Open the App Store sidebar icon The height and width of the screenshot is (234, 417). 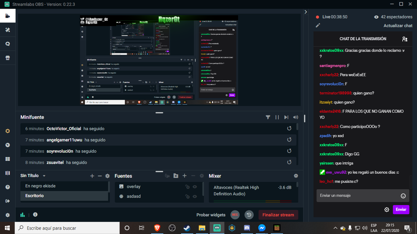(x=8, y=58)
